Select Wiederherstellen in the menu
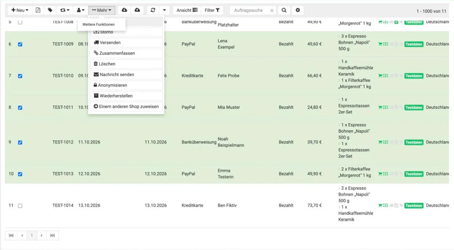Screen dimensions: 454x250 [x=126, y=96]
